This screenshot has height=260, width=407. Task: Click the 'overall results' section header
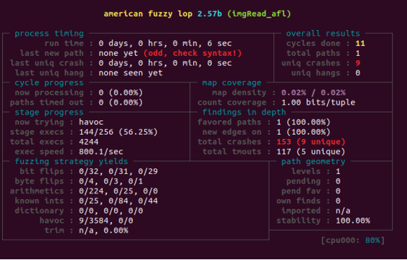[x=323, y=34]
